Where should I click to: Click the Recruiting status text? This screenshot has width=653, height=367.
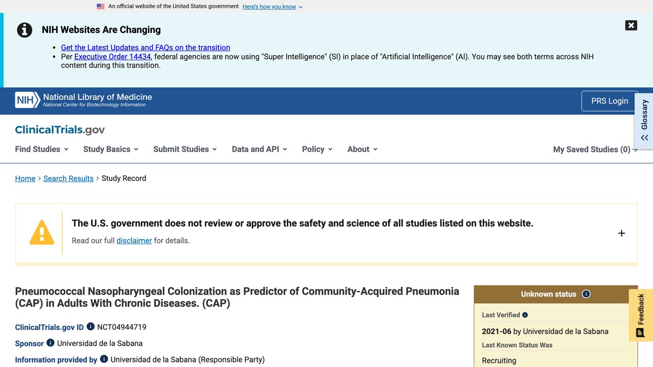499,360
